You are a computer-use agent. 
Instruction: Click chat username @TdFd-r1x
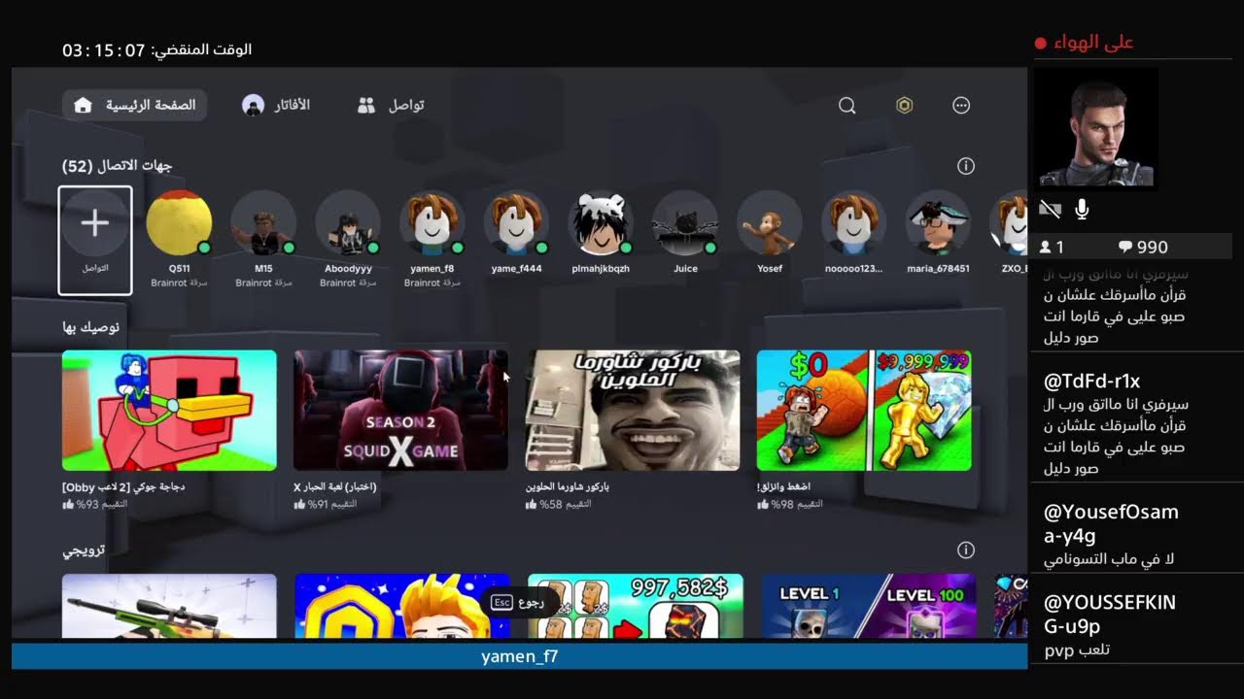click(1092, 382)
